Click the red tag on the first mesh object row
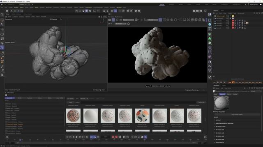 click(x=233, y=21)
